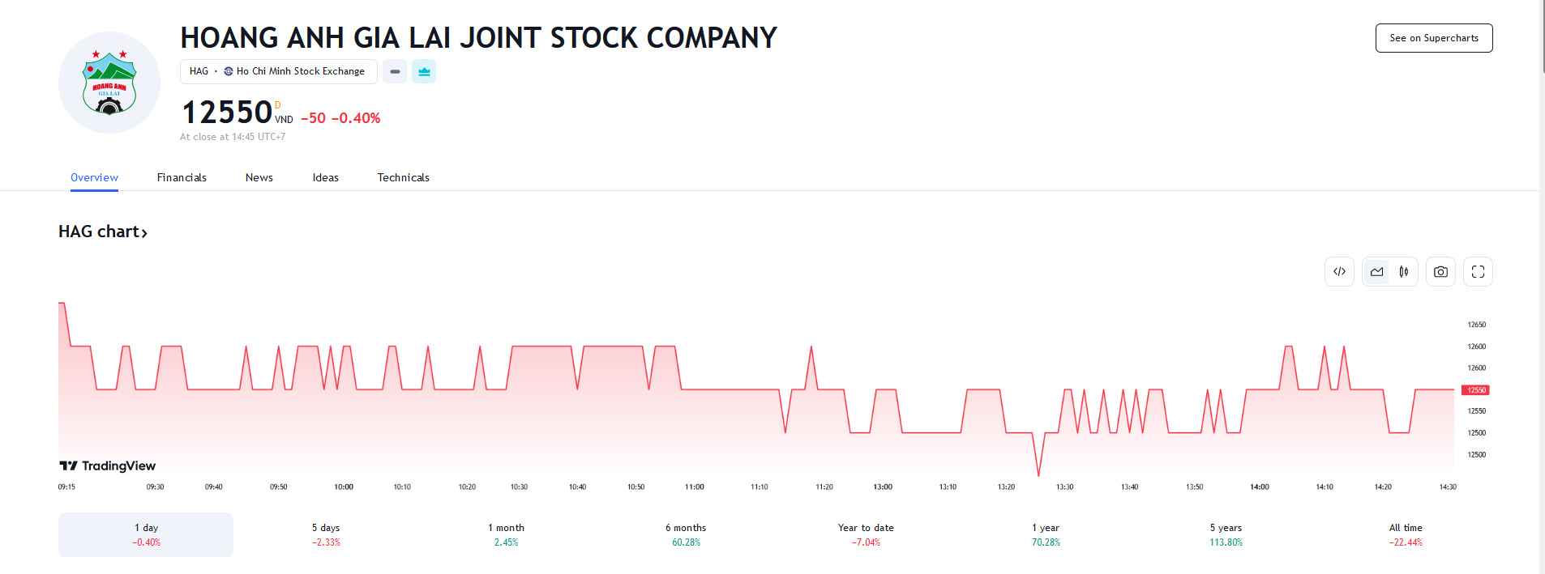The height and width of the screenshot is (574, 1545).
Task: Click the gray market status dash icon
Action: 395,71
